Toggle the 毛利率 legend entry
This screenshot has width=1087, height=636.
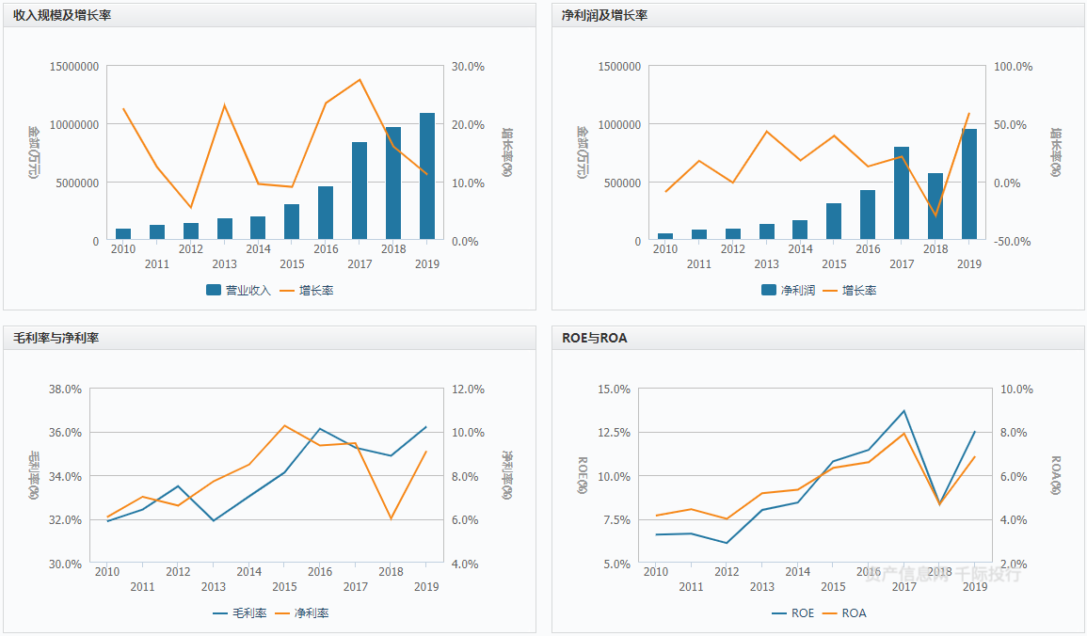click(x=240, y=613)
